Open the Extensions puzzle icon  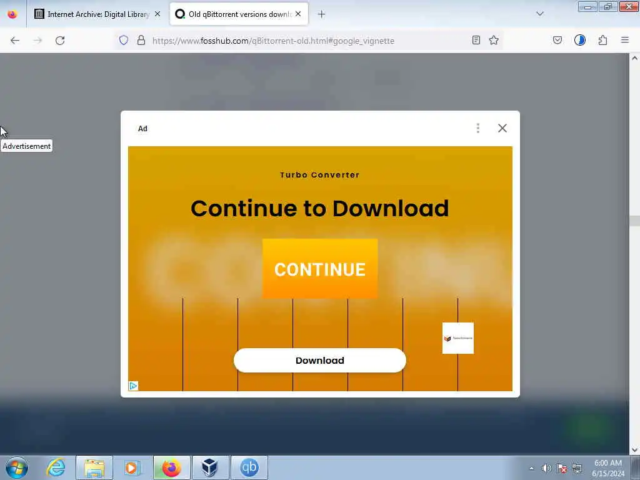(603, 41)
